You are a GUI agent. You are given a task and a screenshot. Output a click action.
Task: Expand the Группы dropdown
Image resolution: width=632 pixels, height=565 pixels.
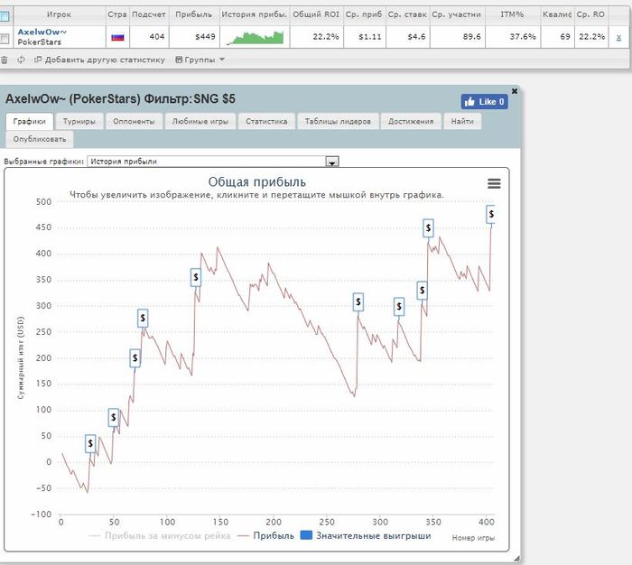[x=200, y=60]
